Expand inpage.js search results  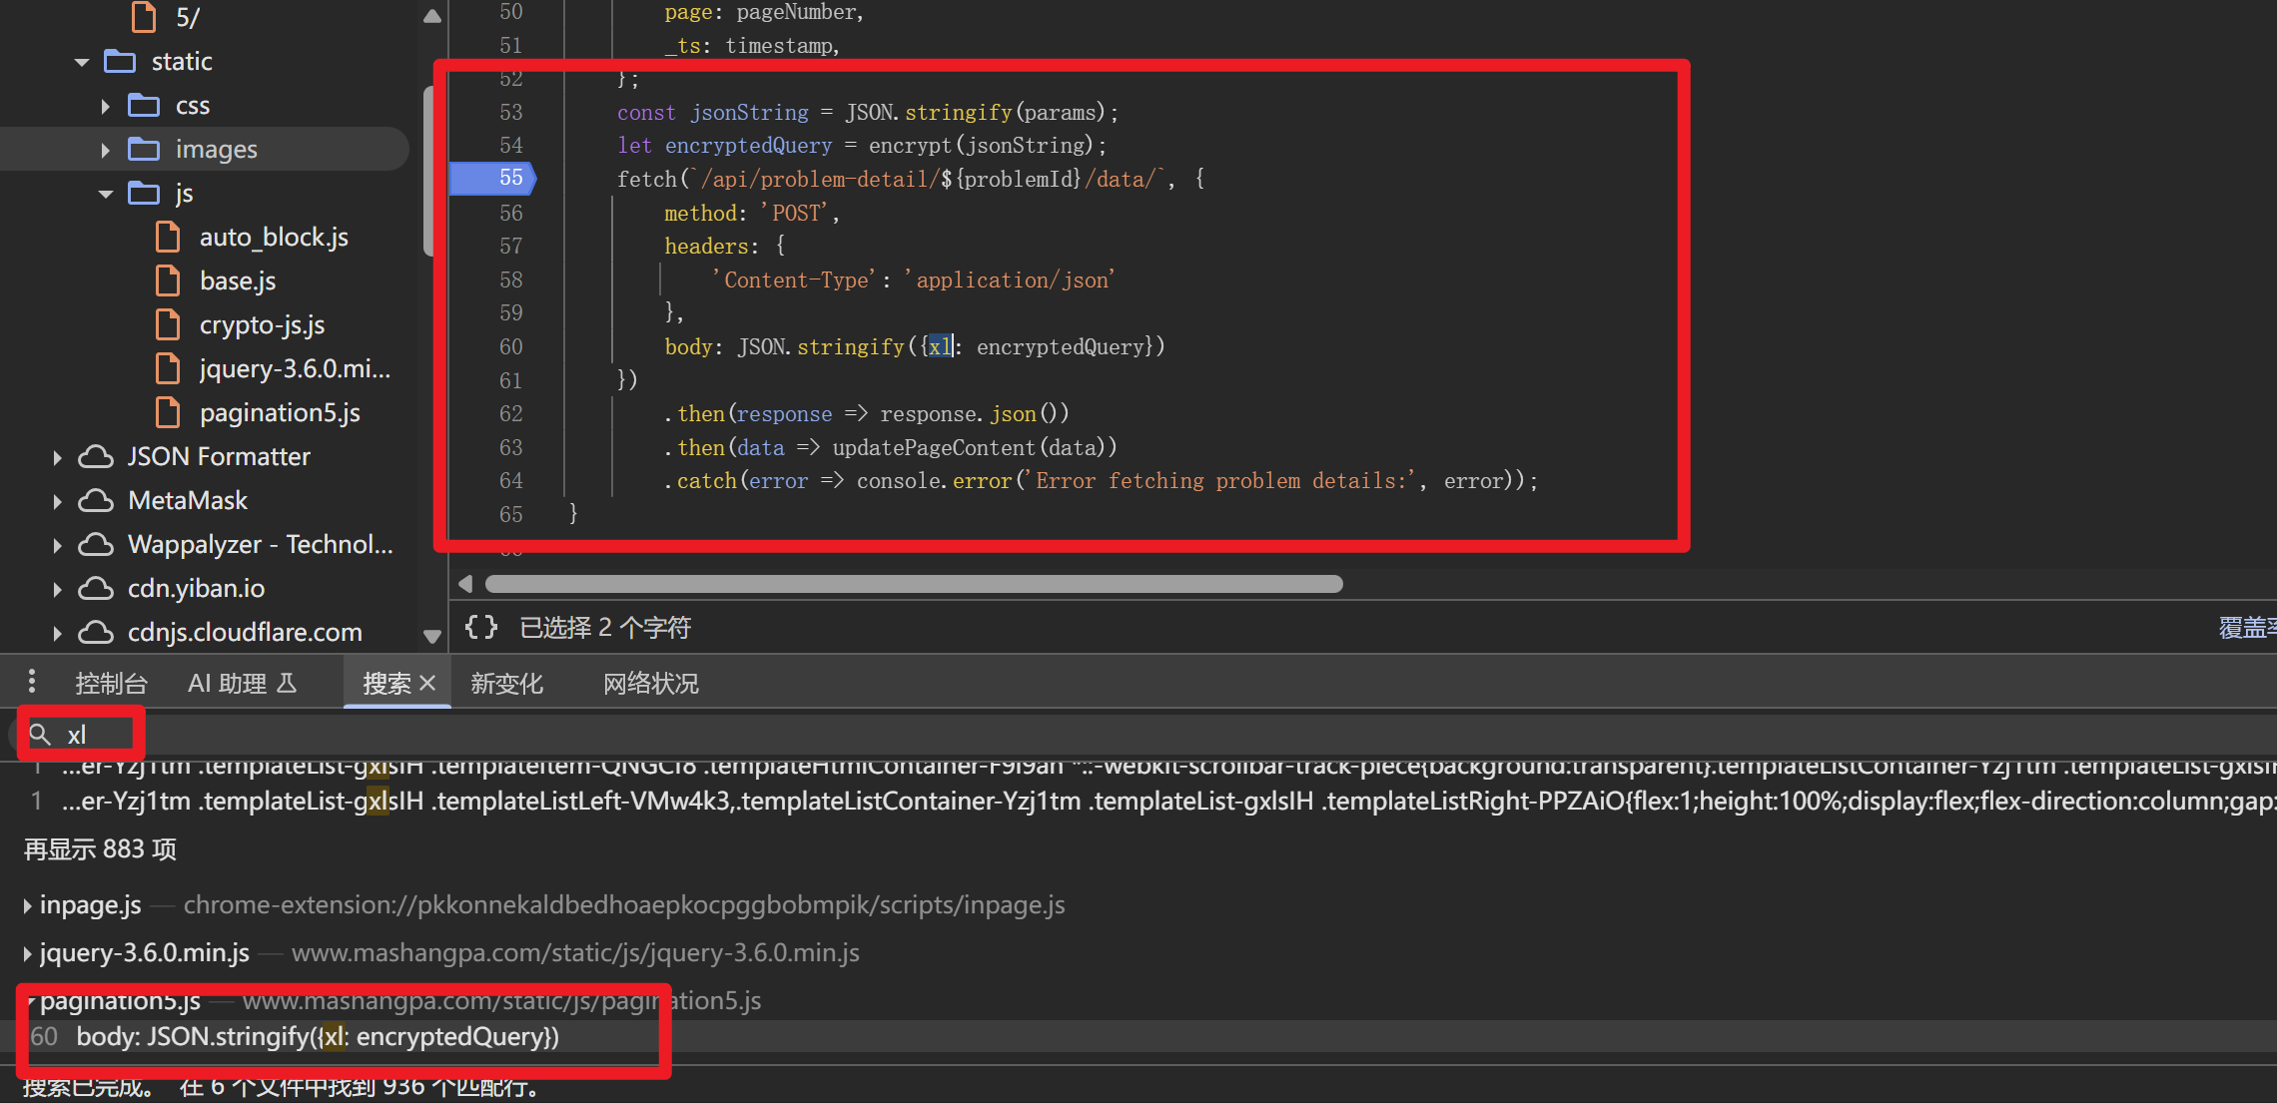(27, 905)
